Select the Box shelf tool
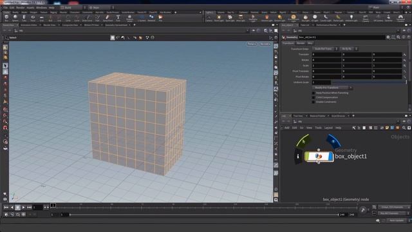412x232 pixels. click(6, 18)
